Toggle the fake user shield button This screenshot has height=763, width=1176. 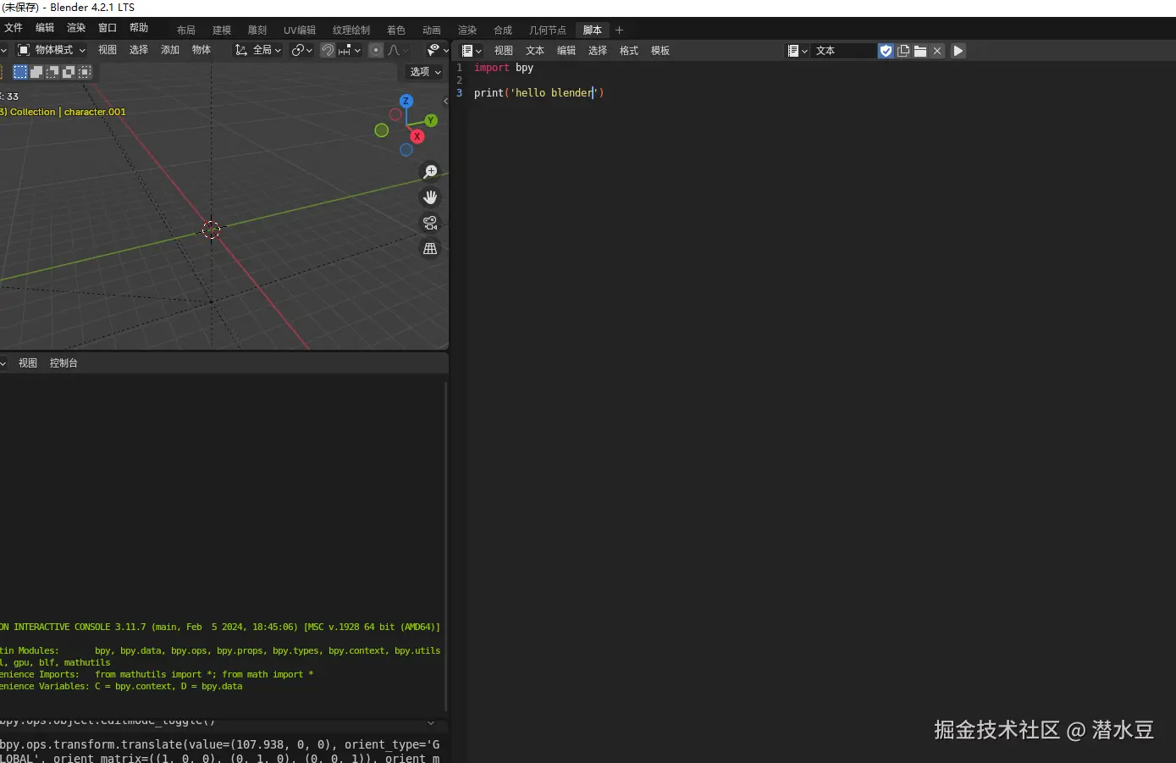886,51
